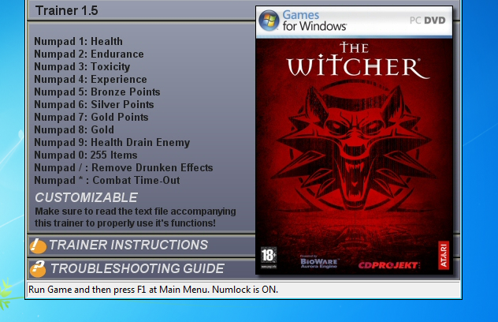Select the Numpad 1: Health option
The image size is (498, 322).
pyautogui.click(x=78, y=41)
